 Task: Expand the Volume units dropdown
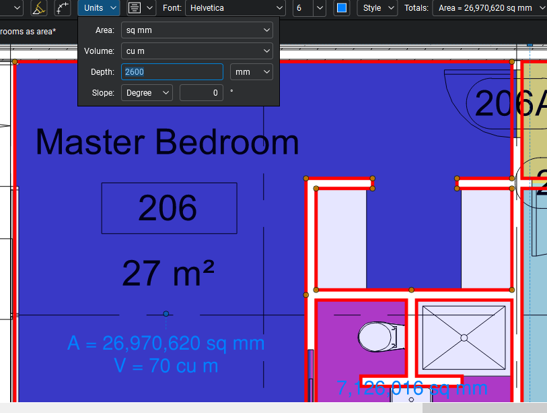(x=196, y=51)
